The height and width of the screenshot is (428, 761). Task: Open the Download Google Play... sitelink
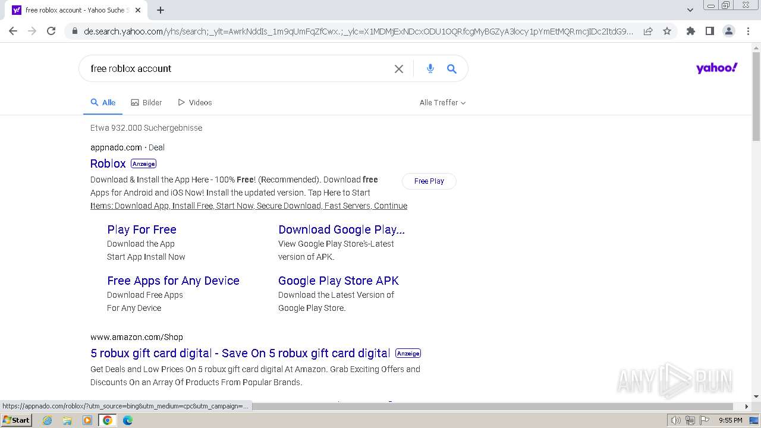click(x=341, y=229)
